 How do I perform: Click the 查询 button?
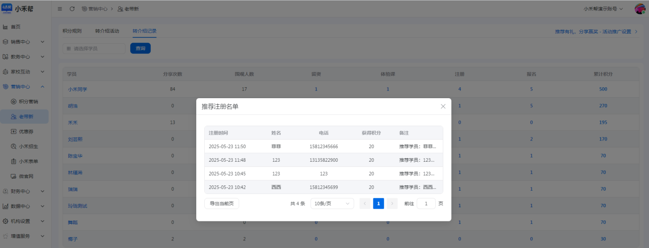(140, 48)
